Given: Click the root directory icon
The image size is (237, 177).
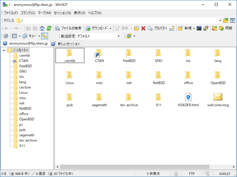Looking at the screenshot, I should [x=35, y=28].
